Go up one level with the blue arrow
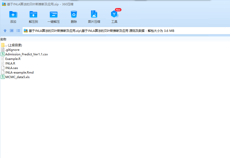Viewport: 230px width, 158px height. (x=5, y=31)
